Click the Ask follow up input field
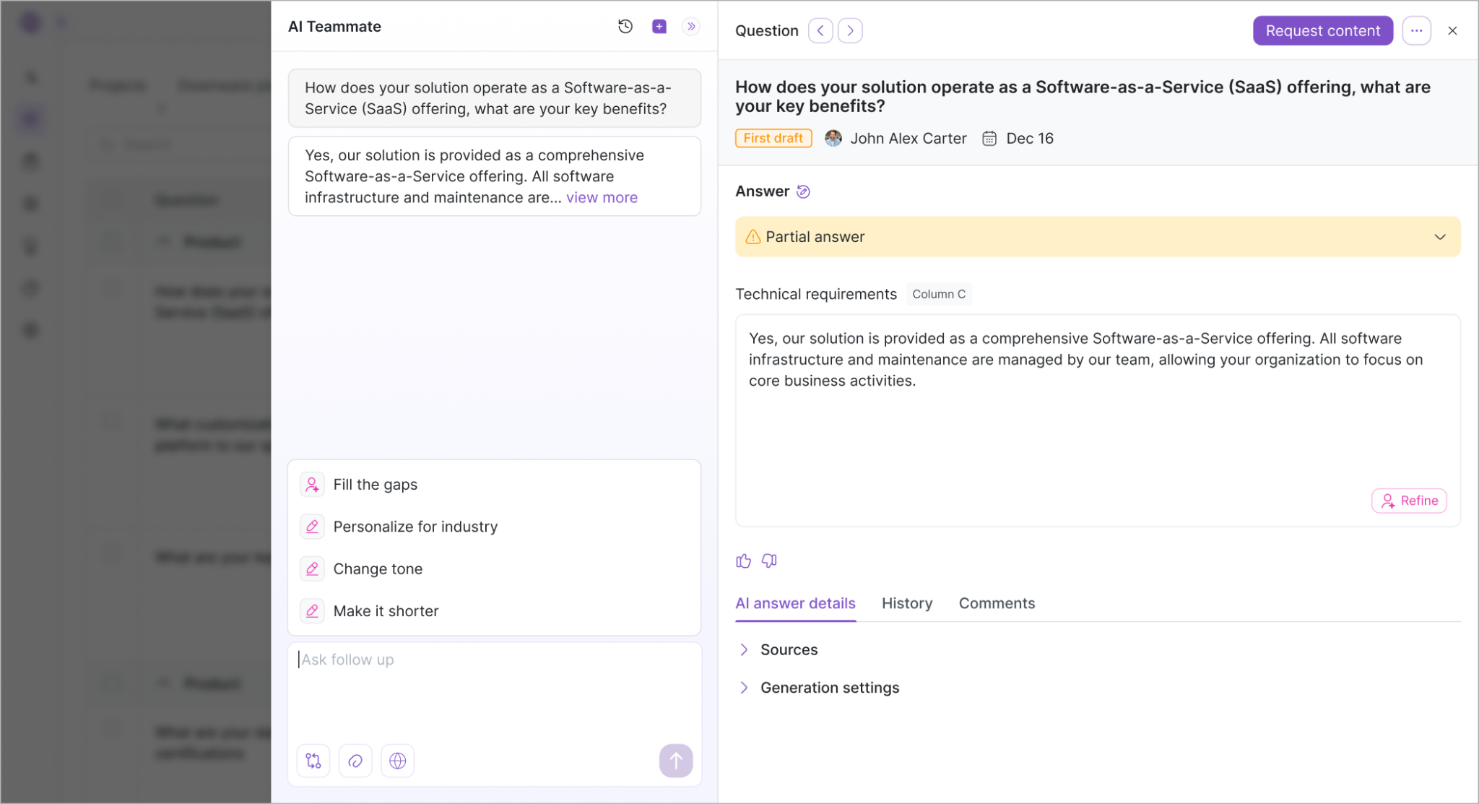 (x=494, y=690)
